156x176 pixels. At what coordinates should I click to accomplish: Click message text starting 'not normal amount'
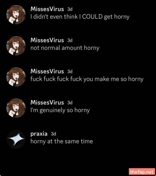click(x=65, y=48)
